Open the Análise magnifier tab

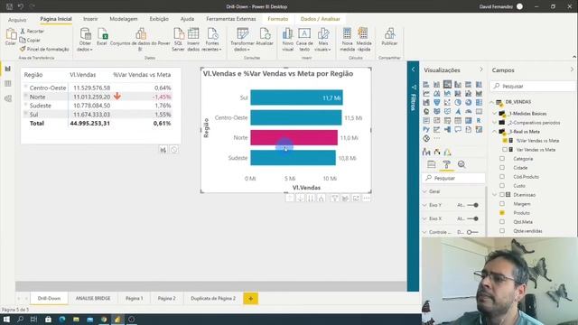461,164
